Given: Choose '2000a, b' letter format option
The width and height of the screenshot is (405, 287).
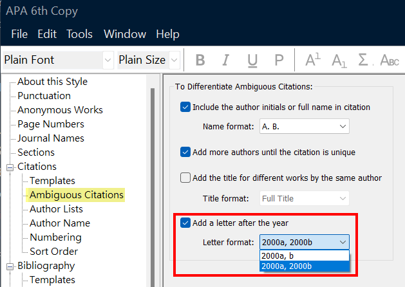Looking at the screenshot, I should point(305,255).
